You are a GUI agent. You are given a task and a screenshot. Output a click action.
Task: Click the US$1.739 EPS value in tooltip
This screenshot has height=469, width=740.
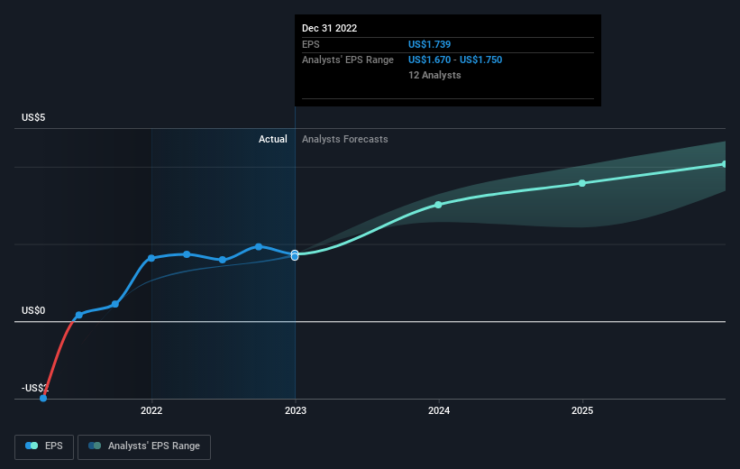429,44
